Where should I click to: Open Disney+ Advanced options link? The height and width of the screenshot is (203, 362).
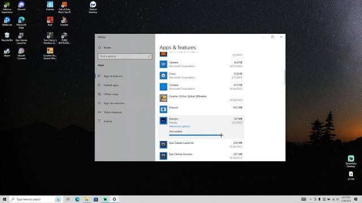(x=179, y=126)
